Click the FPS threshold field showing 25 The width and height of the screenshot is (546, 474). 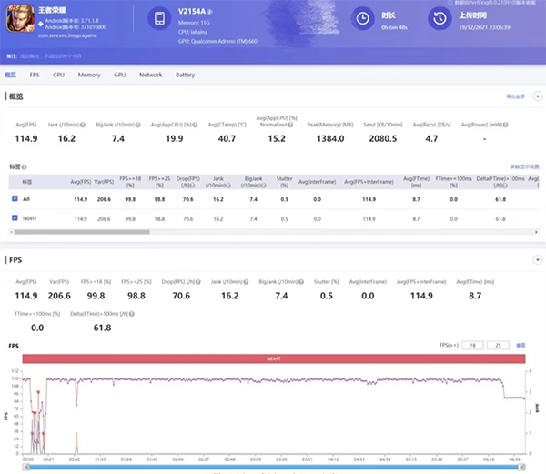497,346
